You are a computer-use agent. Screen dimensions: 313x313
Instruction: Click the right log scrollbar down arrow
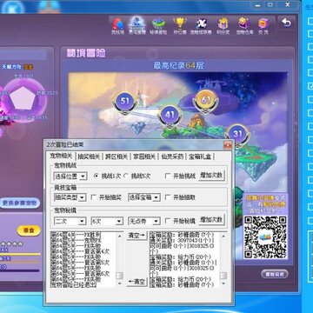[x=223, y=283]
